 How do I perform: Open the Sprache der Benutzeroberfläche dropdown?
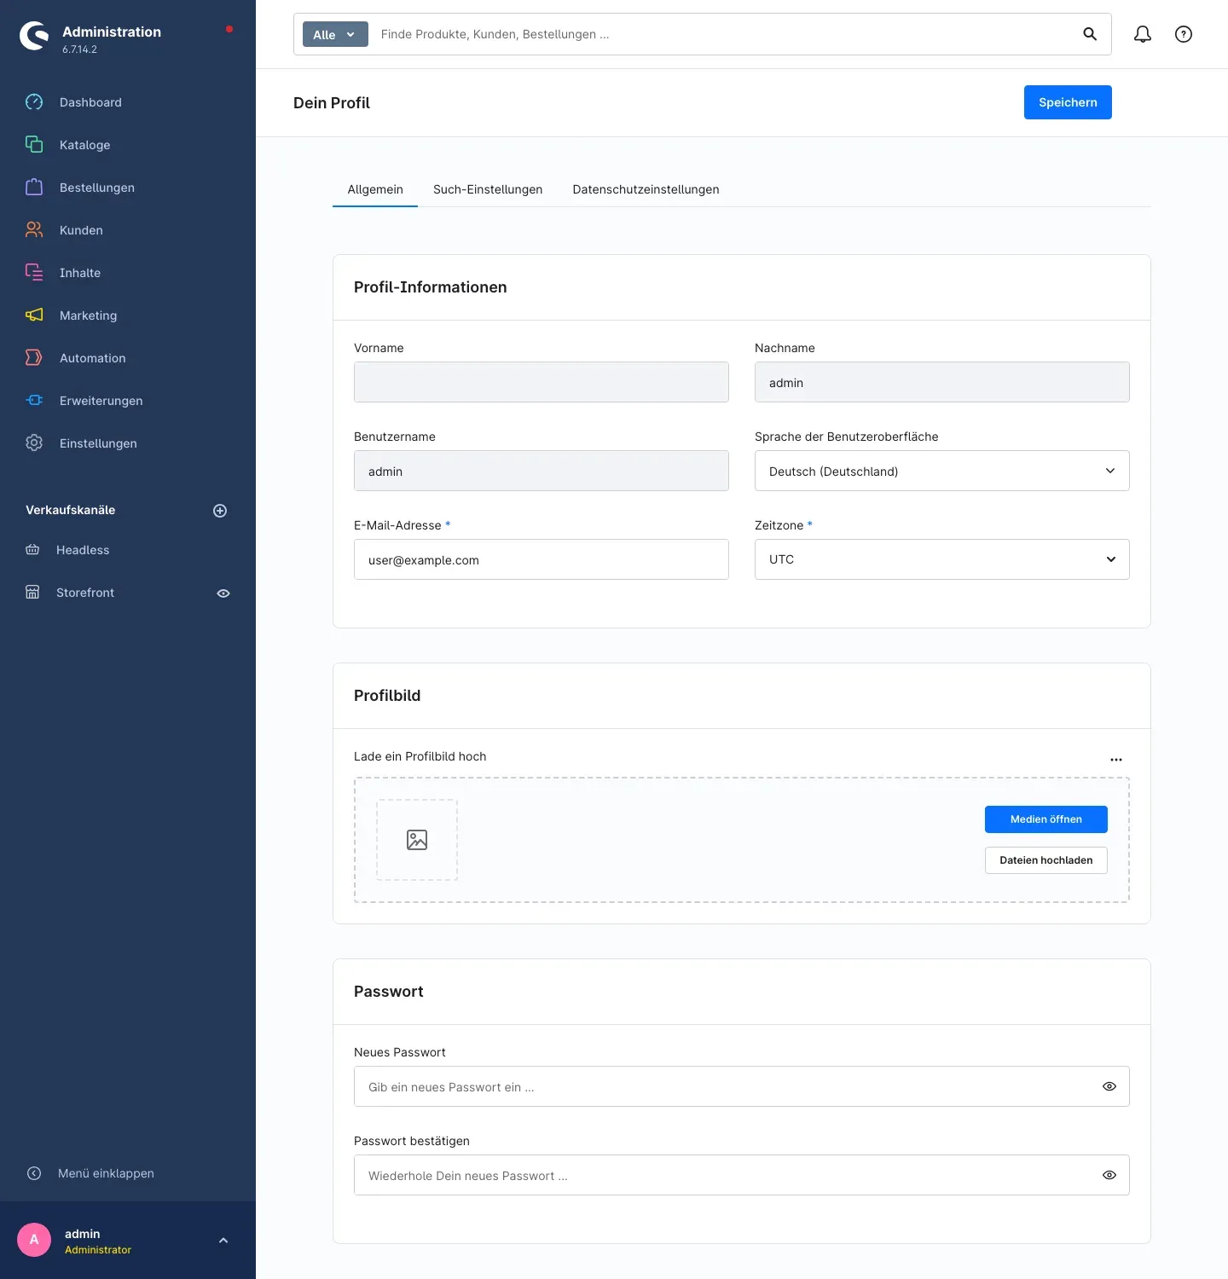point(942,471)
